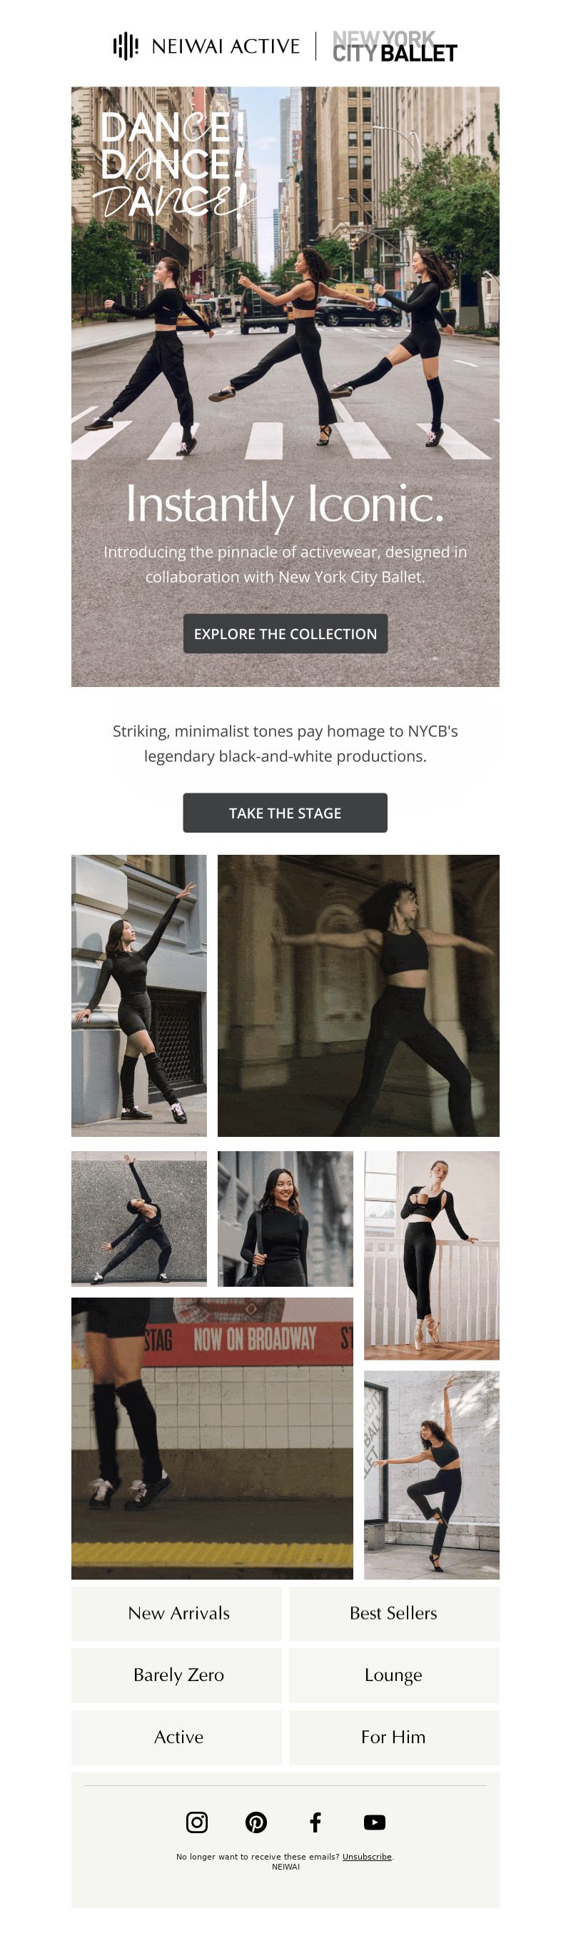This screenshot has width=571, height=1936.
Task: Open the YouTube icon link
Action: tap(374, 1822)
